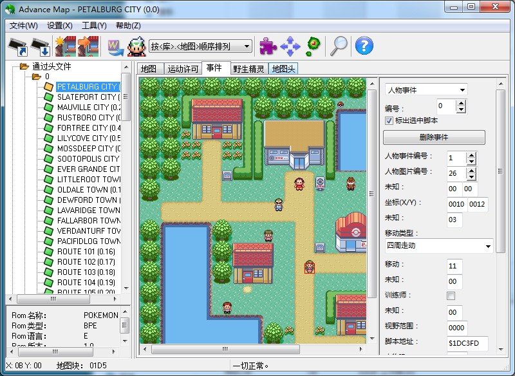Switch to the 野生精灵 tab
Image resolution: width=515 pixels, height=376 pixels.
tap(249, 69)
